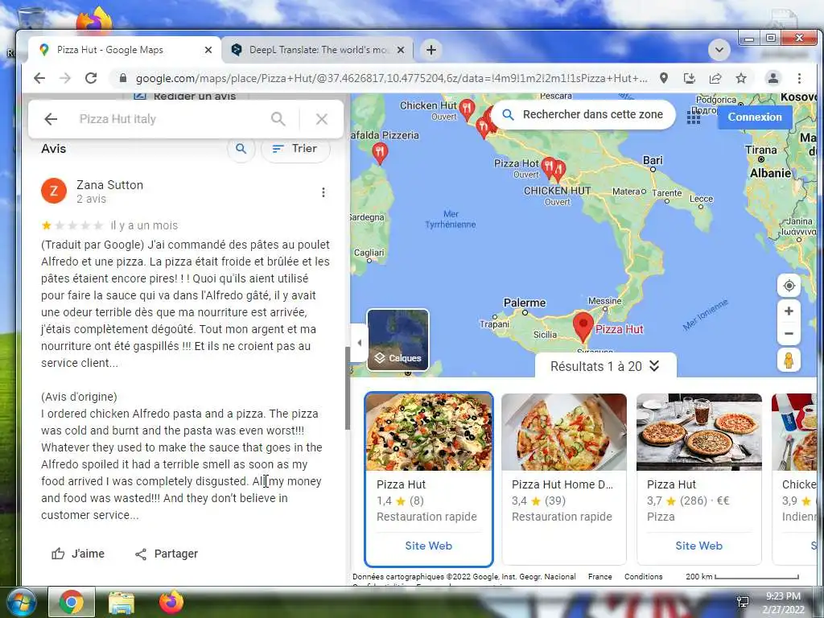Like the review with J'aime
Viewport: 824px width, 618px height.
click(x=78, y=554)
